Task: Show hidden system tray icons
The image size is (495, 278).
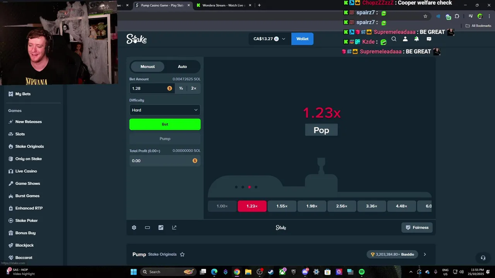Action: pyautogui.click(x=411, y=272)
